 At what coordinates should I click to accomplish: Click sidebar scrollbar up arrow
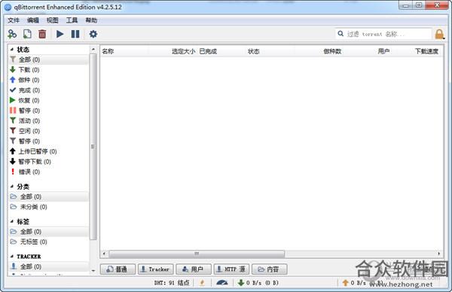pyautogui.click(x=93, y=50)
